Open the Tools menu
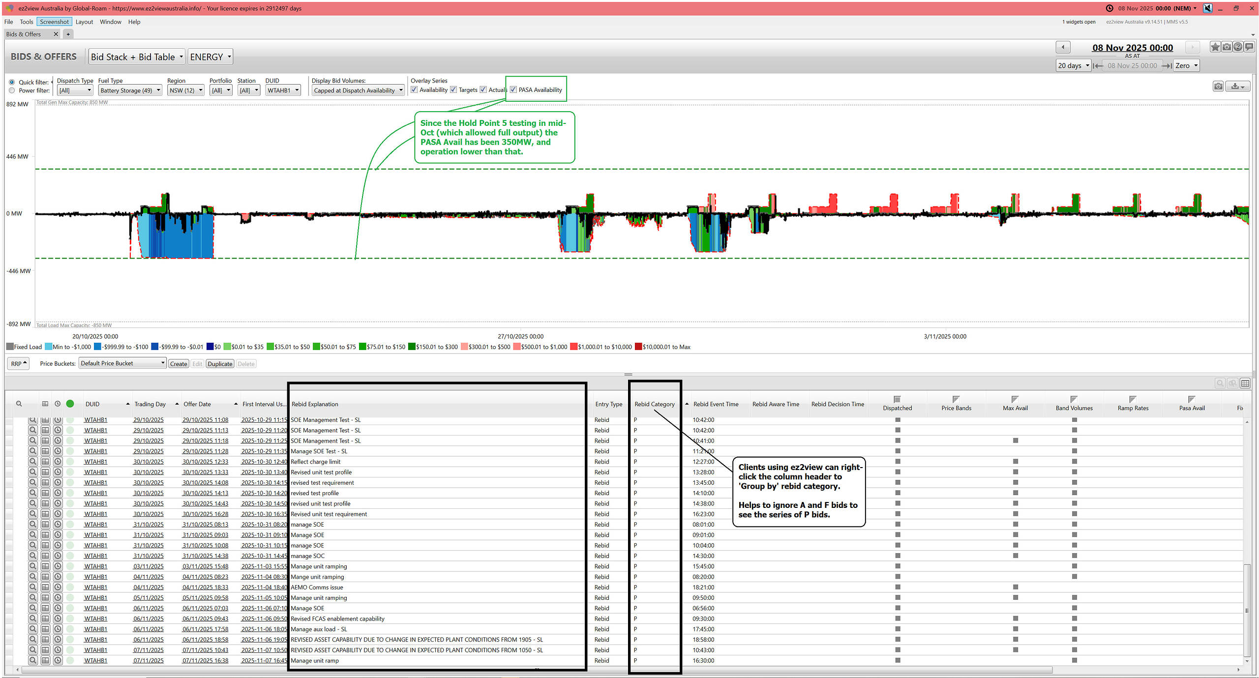The height and width of the screenshot is (678, 1259). (26, 22)
